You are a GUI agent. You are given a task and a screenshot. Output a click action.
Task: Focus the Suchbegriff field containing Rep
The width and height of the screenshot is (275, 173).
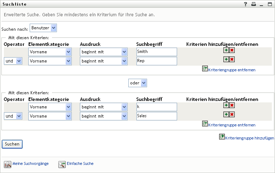point(157,61)
